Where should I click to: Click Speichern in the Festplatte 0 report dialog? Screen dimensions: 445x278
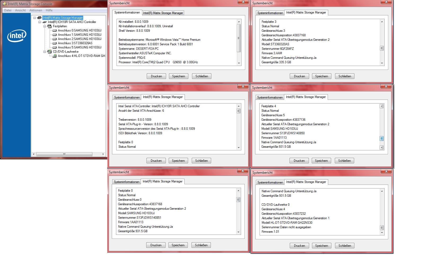(178, 245)
